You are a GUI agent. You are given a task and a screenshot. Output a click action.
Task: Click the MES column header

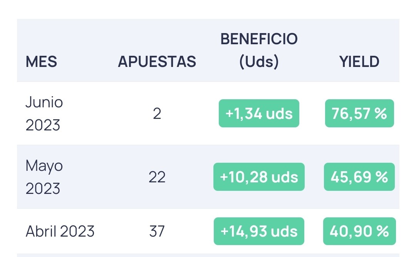[x=41, y=62]
